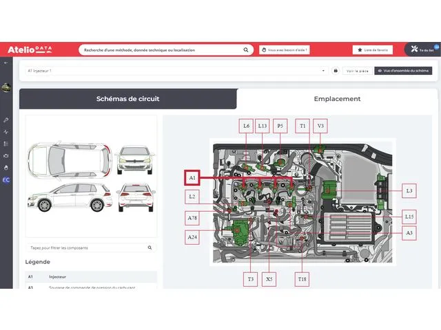This screenshot has width=441, height=330.
Task: Click the search magnifier icon in top bar
Action: click(x=246, y=49)
